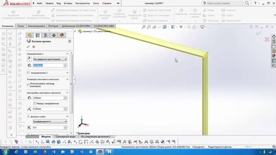Confirm Базовая кромка with green checkmark
This screenshot has height=155, width=276.
(x=28, y=47)
